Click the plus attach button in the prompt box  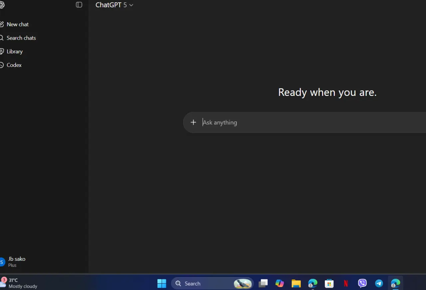[x=193, y=122]
